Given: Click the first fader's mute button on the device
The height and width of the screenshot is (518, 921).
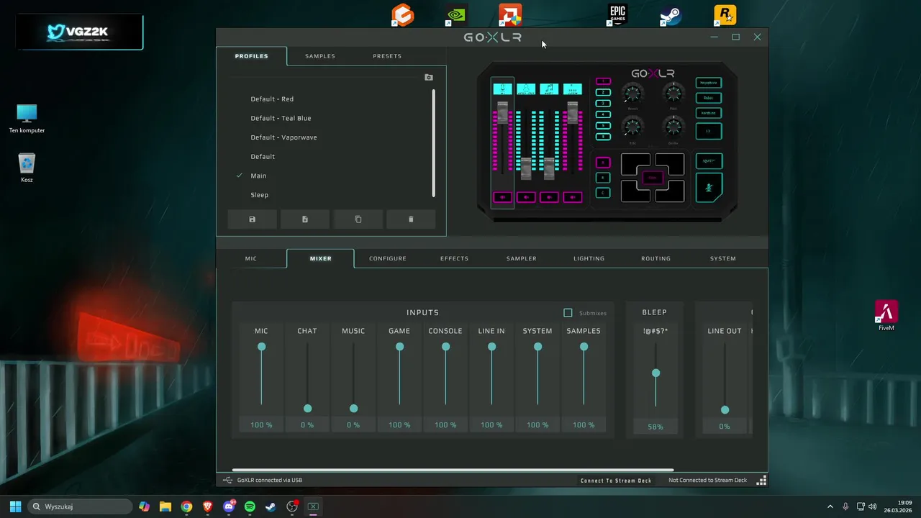Looking at the screenshot, I should pyautogui.click(x=503, y=197).
